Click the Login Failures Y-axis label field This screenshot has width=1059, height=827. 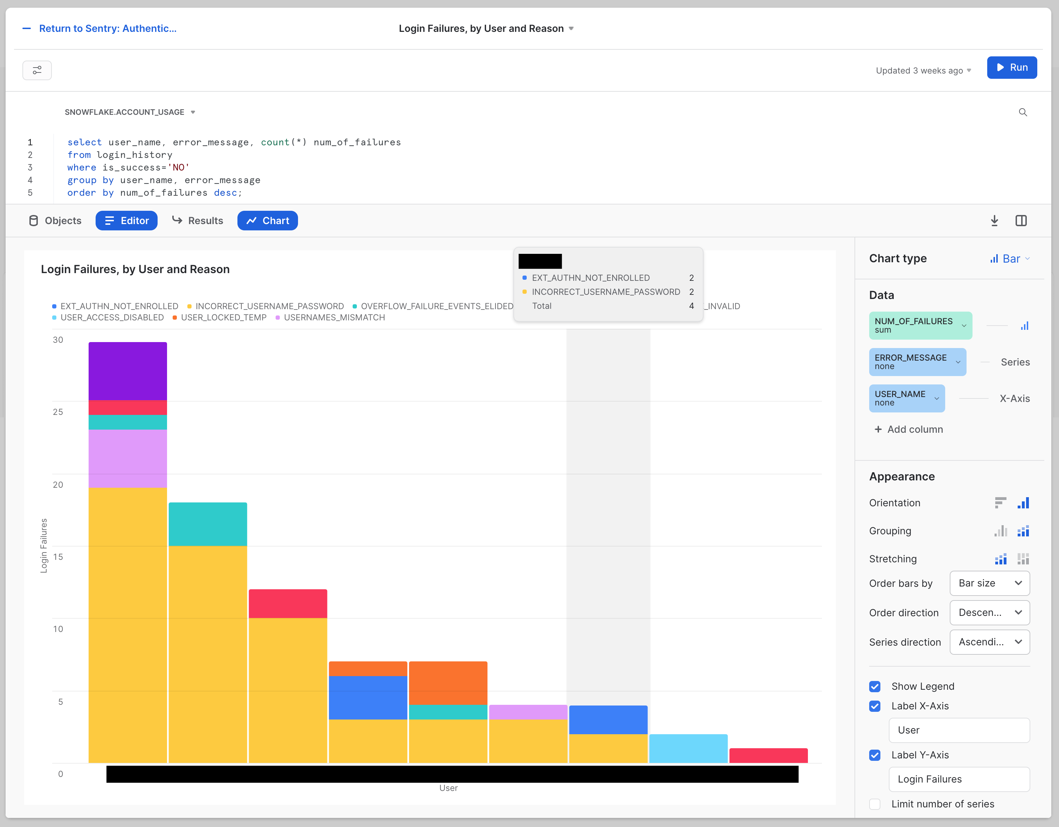958,779
